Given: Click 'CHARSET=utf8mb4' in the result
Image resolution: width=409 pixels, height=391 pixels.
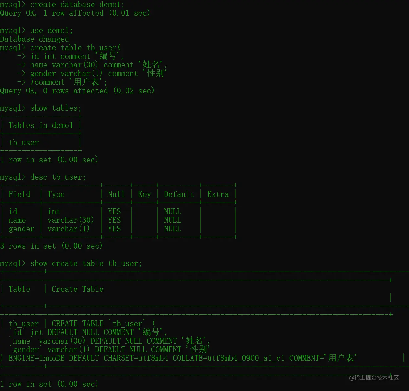Looking at the screenshot, I should click(136, 358).
